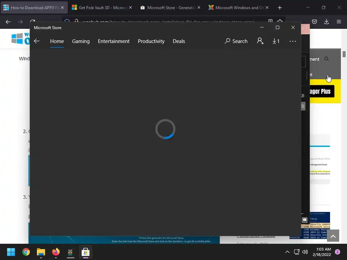Click Search in Microsoft Store
Screen dimensions: 347x260
(236, 41)
